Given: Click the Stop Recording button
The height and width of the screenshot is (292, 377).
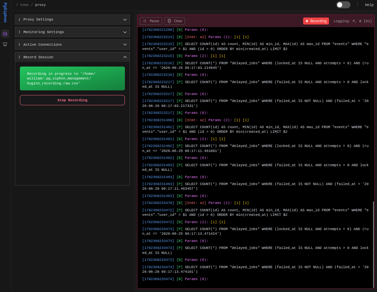Looking at the screenshot, I should pos(72,100).
